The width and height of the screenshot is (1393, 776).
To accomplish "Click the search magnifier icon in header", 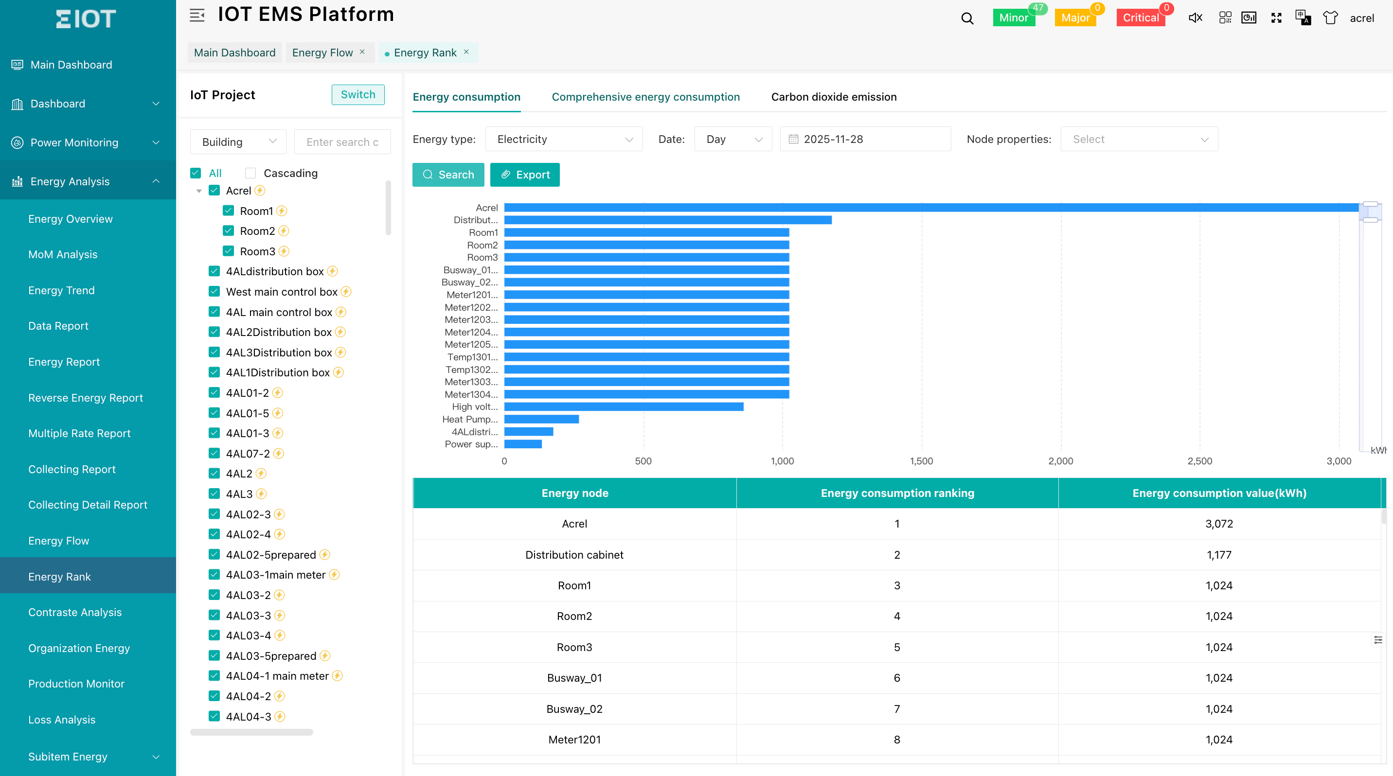I will click(x=967, y=18).
